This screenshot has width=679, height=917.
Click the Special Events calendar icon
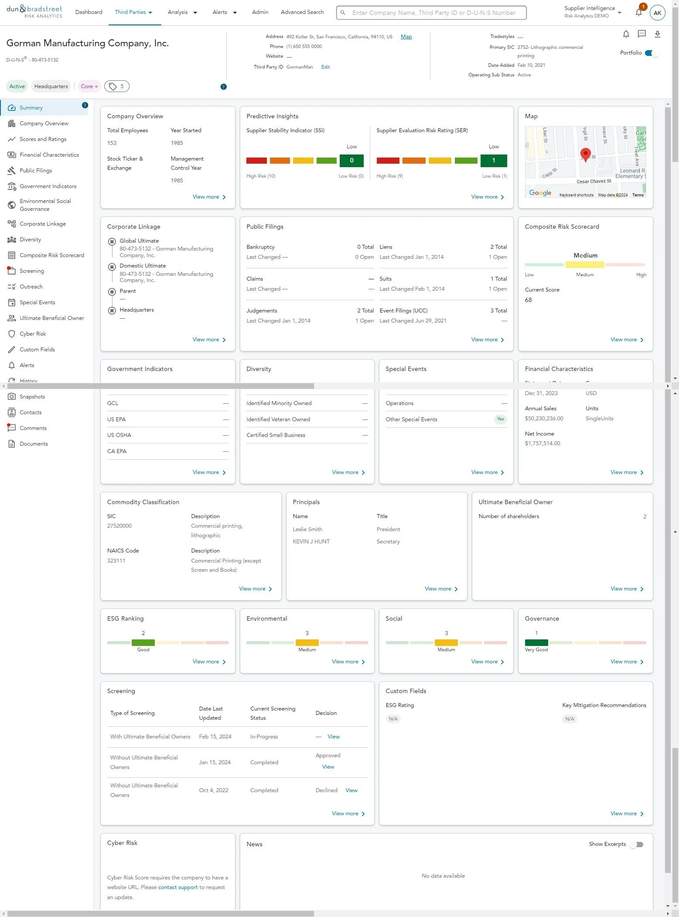pos(12,302)
